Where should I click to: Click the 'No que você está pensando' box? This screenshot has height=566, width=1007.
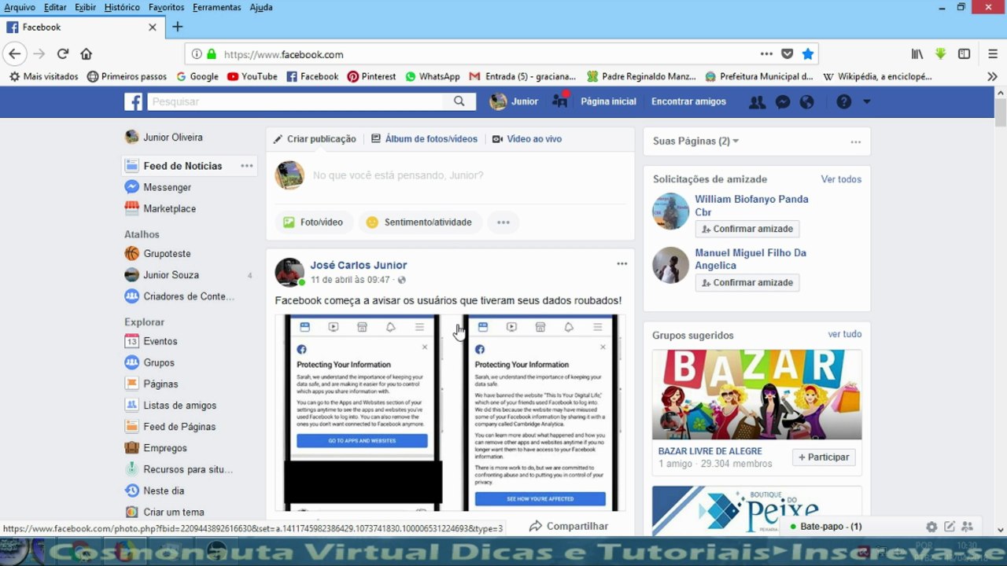398,175
